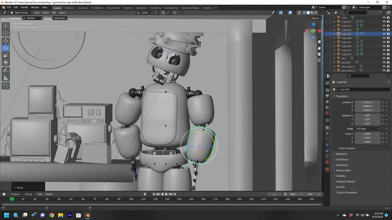Select the Move tool in left toolbar
The width and height of the screenshot is (392, 220).
(6, 41)
